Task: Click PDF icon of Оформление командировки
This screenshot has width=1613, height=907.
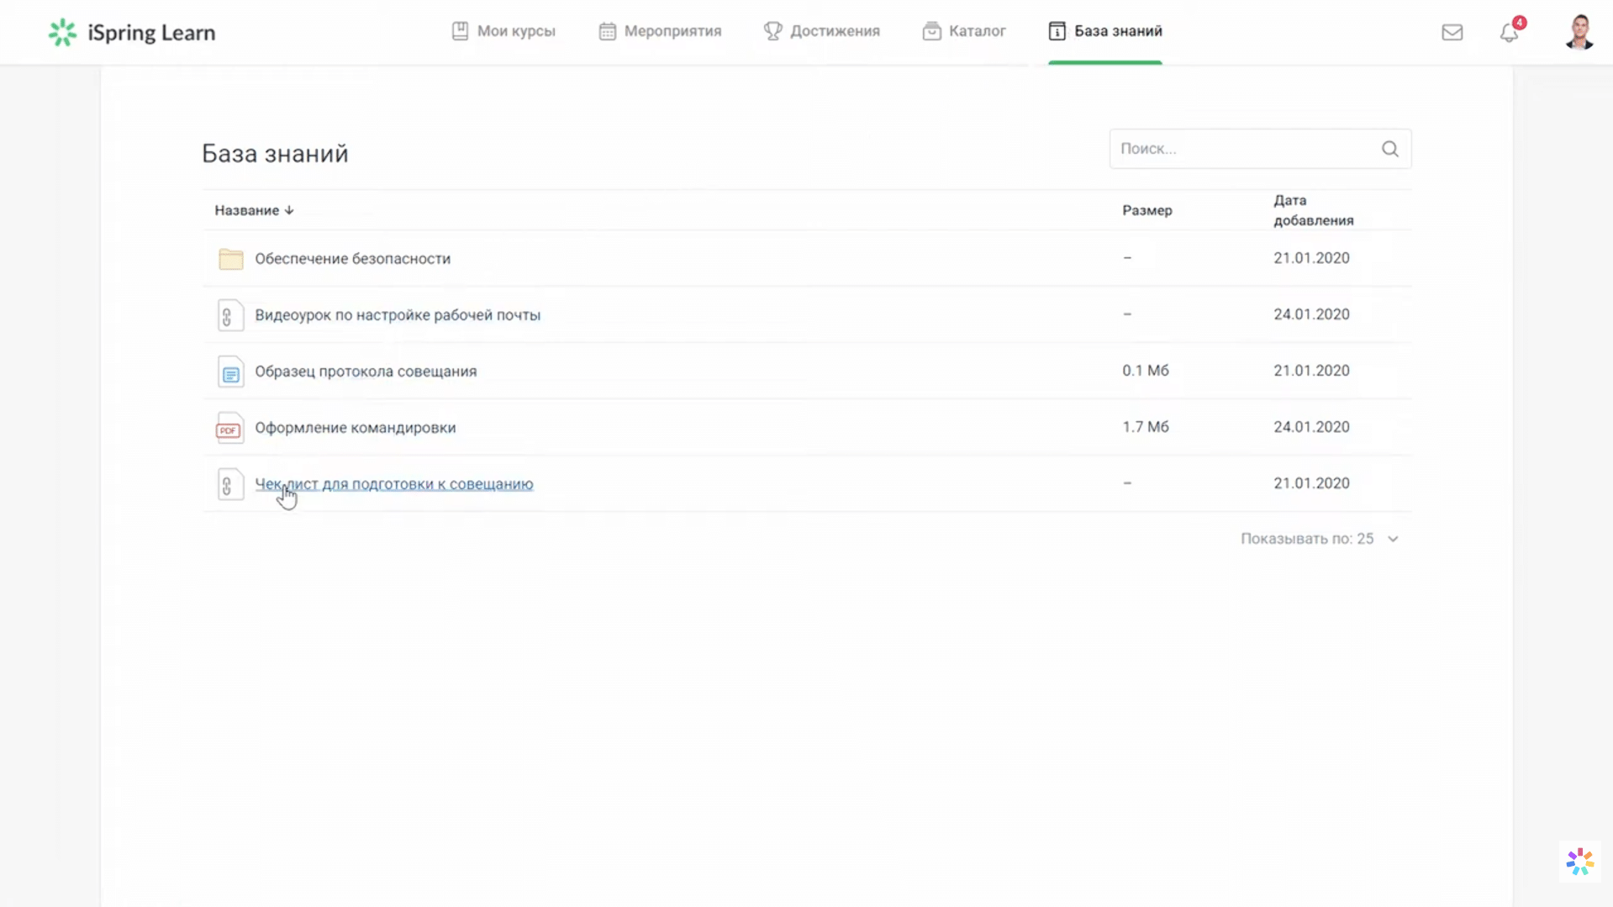Action: coord(229,428)
